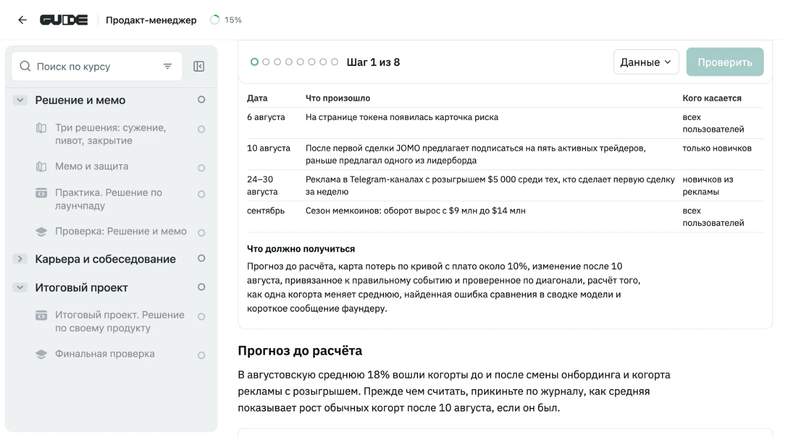Click code icon beside 'Итоговый проект. Решение'
The height and width of the screenshot is (437, 788).
41,315
